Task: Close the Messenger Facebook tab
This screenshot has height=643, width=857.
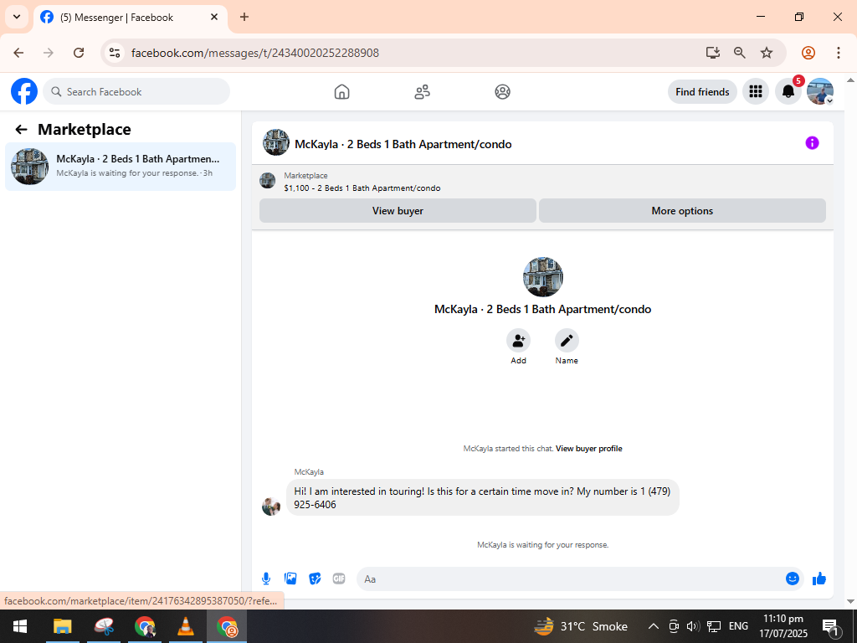Action: coord(214,17)
